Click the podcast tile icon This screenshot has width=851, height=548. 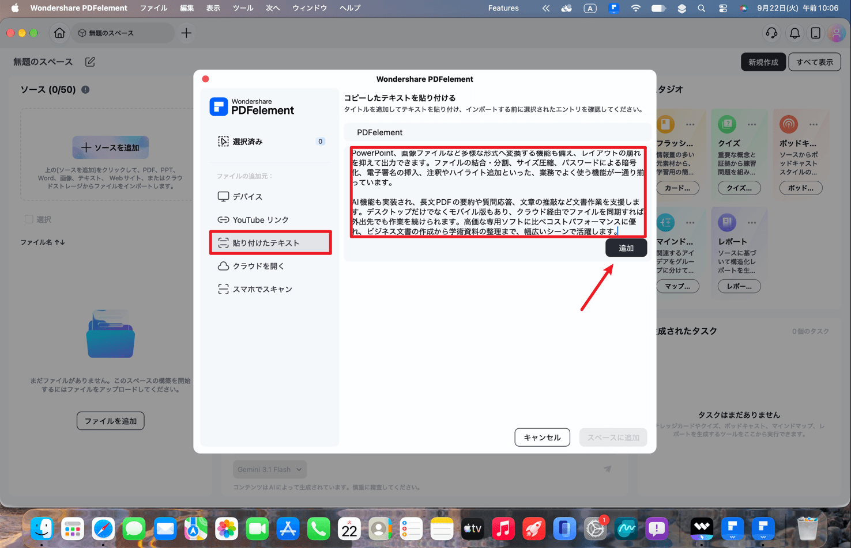789,124
